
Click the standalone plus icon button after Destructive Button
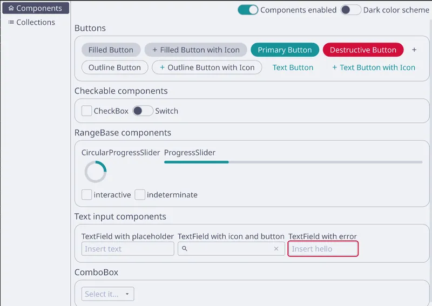pos(414,50)
